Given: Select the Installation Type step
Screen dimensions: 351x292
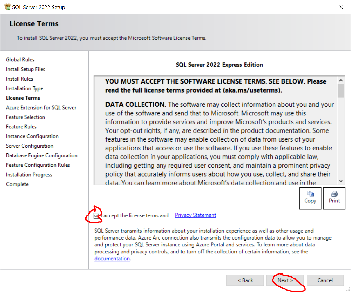Looking at the screenshot, I should [25, 88].
